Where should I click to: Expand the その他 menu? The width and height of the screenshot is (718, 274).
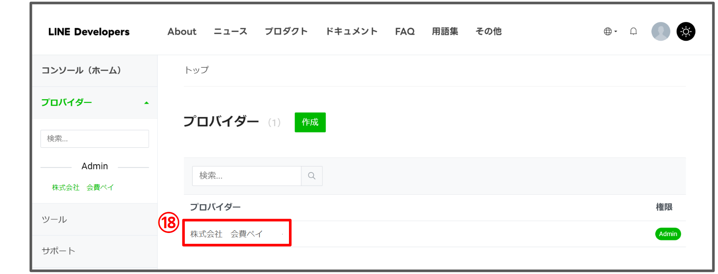click(488, 31)
